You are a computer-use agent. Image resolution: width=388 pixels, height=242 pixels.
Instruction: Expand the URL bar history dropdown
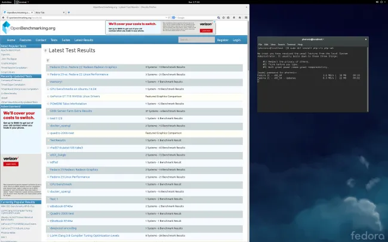coord(167,17)
